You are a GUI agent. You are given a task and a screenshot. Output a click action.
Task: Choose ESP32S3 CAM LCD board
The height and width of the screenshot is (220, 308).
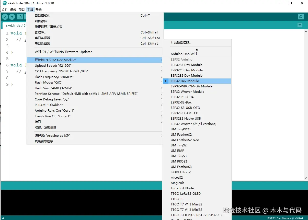tap(197, 113)
